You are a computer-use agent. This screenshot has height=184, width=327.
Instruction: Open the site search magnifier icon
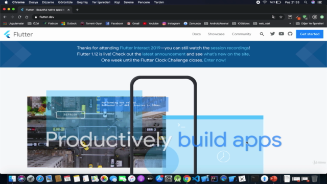point(262,34)
